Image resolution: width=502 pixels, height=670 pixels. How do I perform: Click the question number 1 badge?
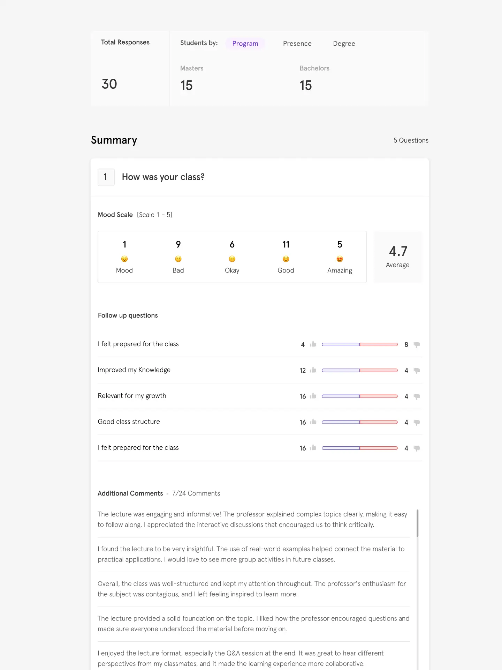[106, 177]
